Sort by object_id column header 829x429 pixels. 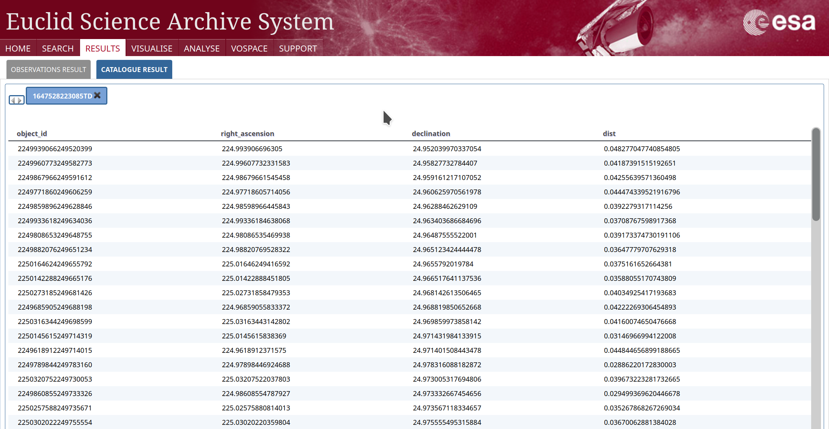(x=32, y=133)
